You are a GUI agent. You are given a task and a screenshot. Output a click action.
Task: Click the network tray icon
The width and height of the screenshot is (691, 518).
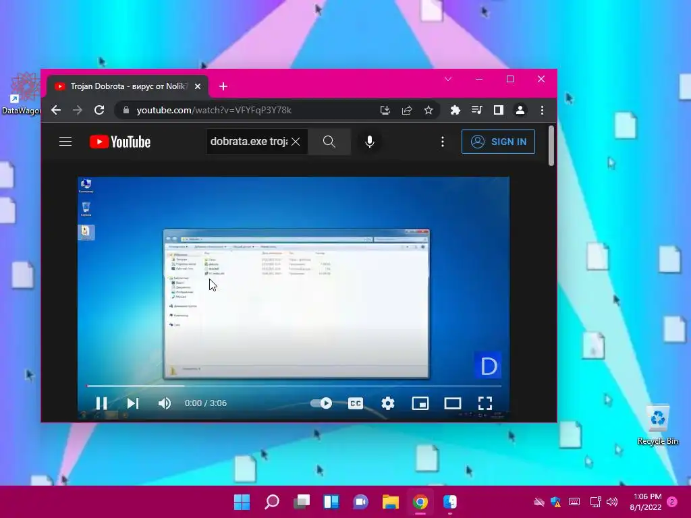point(595,502)
